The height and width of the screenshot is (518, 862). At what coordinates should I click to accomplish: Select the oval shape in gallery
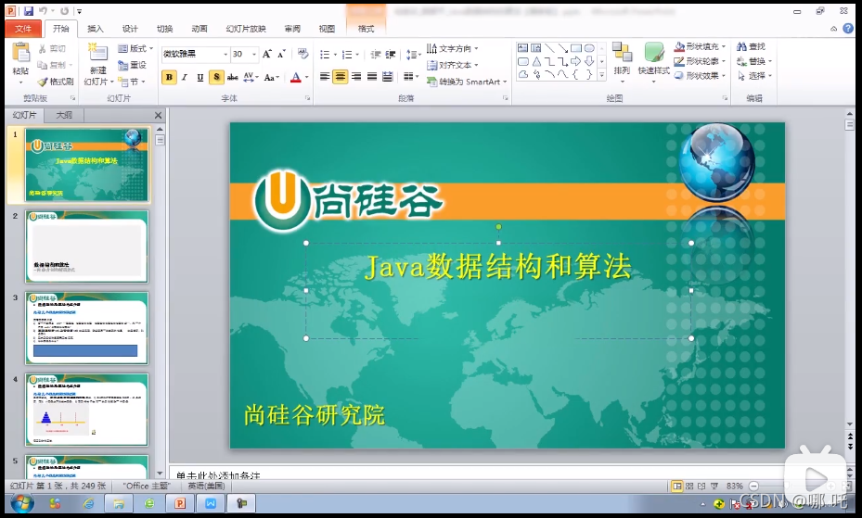click(589, 48)
